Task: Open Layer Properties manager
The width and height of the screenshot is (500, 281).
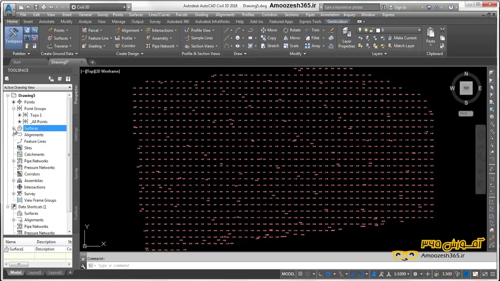Action: [346, 38]
